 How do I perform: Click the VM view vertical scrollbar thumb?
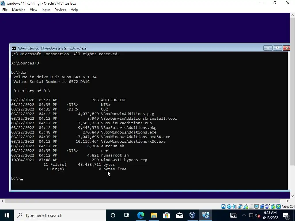292,92
